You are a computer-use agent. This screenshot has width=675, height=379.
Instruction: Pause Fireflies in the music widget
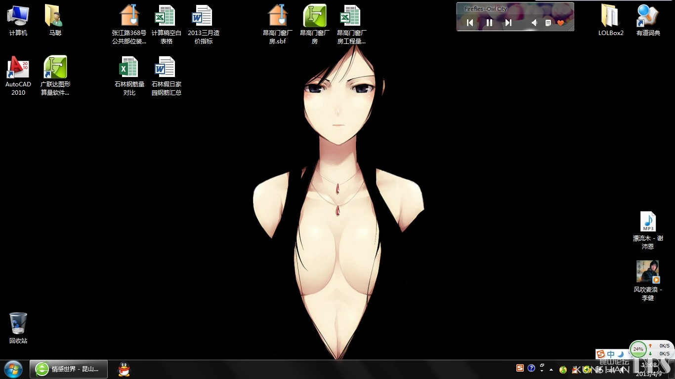[489, 23]
